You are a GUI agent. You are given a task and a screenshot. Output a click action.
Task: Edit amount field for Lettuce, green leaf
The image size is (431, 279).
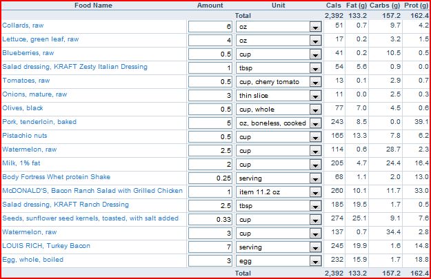(x=210, y=41)
